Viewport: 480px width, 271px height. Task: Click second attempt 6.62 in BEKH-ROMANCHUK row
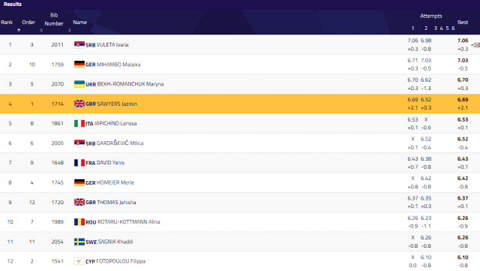coord(426,80)
